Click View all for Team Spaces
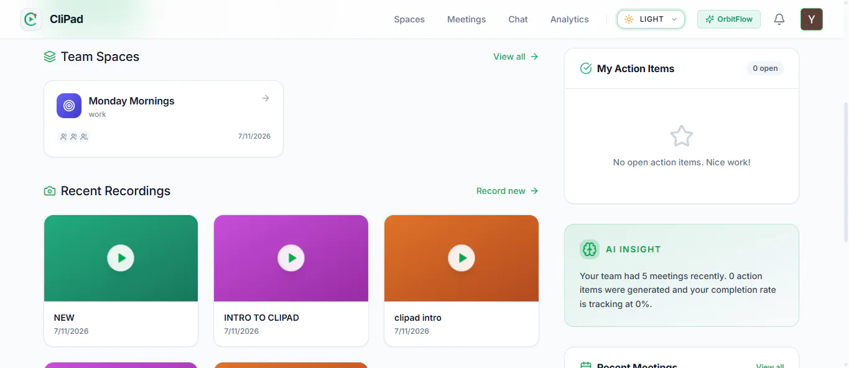 click(x=516, y=57)
